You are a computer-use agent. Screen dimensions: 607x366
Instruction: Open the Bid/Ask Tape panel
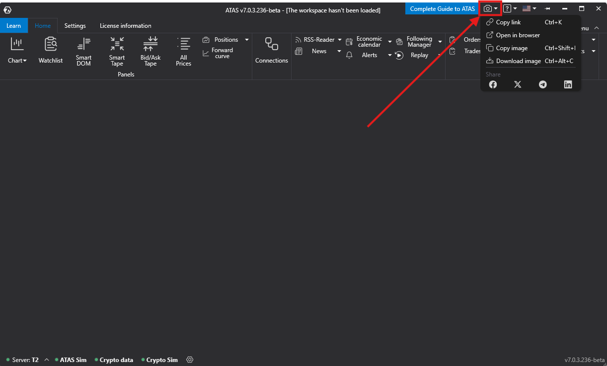151,52
